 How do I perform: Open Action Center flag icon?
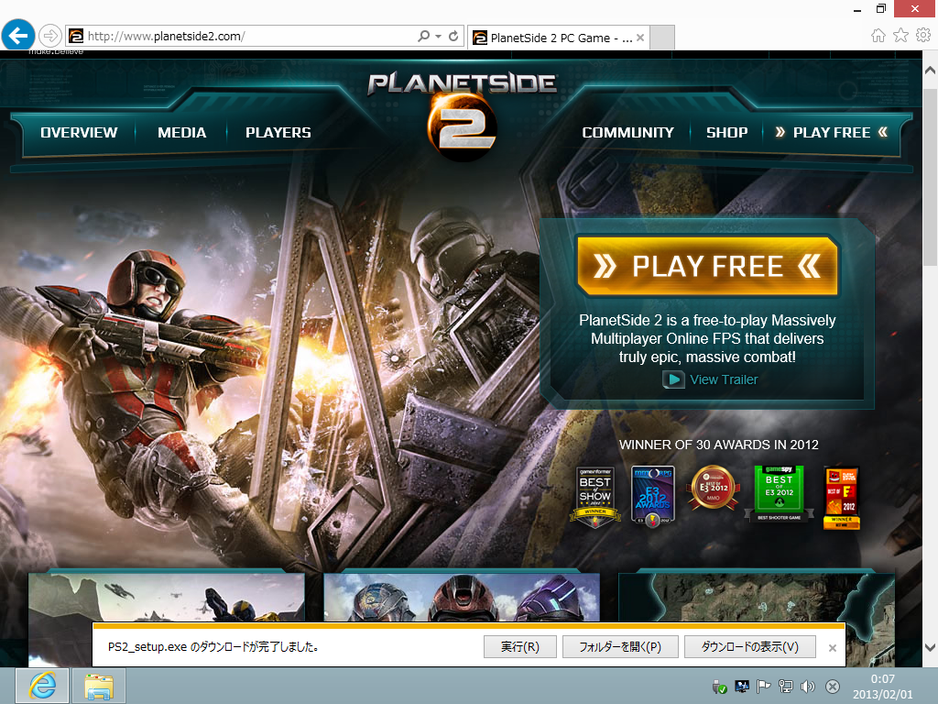point(763,687)
